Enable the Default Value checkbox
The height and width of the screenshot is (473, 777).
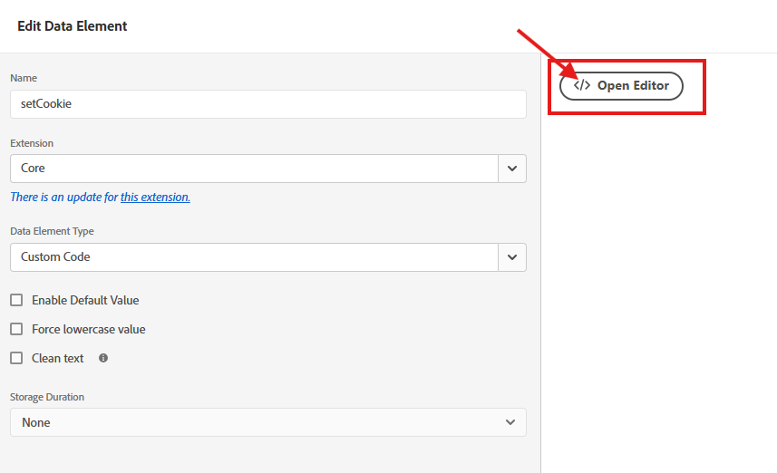(16, 300)
